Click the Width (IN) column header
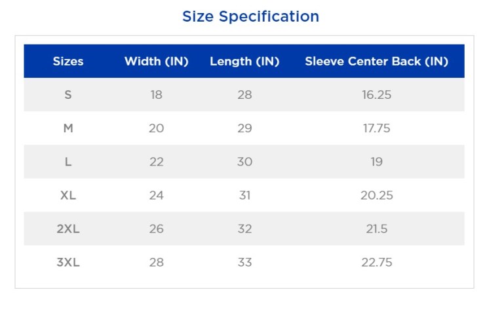Viewport: 485px width, 309px height. [156, 62]
